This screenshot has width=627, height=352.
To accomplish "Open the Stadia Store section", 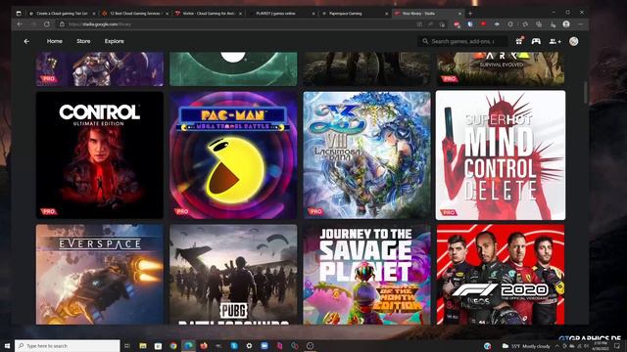I will tap(83, 41).
